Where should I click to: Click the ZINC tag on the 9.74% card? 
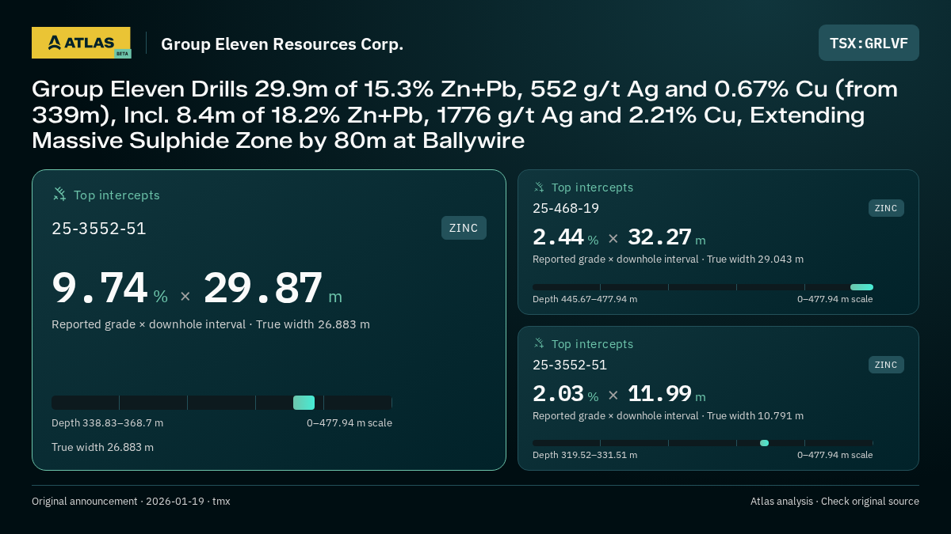tap(464, 228)
